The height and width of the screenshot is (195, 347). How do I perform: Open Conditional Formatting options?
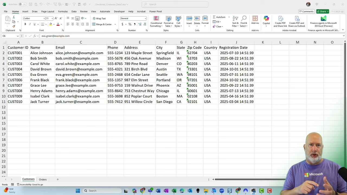coord(156,22)
